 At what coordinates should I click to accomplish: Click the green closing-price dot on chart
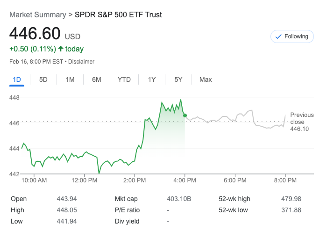(185, 115)
